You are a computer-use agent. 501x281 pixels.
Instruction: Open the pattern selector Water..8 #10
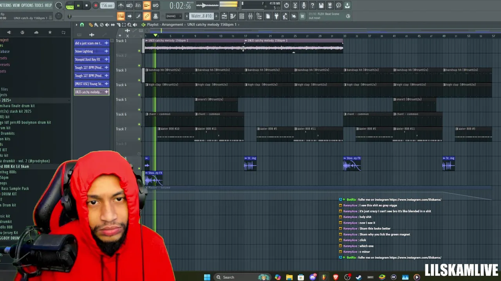point(201,16)
